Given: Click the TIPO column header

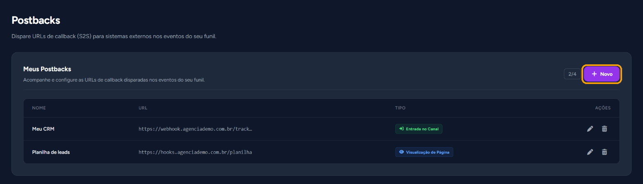Looking at the screenshot, I should [400, 108].
